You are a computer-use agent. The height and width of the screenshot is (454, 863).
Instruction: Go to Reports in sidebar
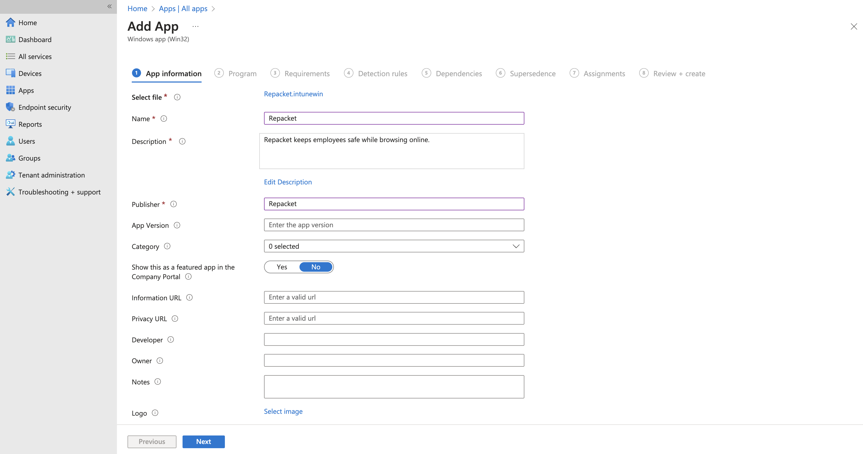[30, 124]
